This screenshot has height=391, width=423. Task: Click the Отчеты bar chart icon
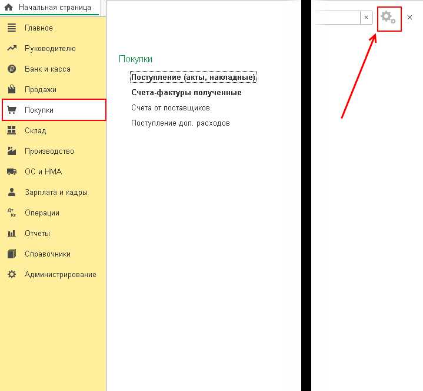tap(12, 233)
